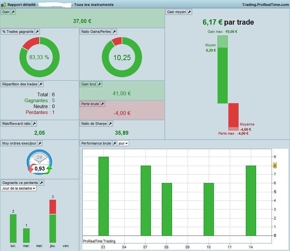This screenshot has height=251, width=290.
Task: Open Performance brute wrench settings
Action: coord(115,143)
